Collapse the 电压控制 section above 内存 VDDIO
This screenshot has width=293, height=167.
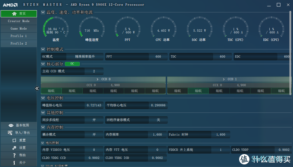(43, 143)
